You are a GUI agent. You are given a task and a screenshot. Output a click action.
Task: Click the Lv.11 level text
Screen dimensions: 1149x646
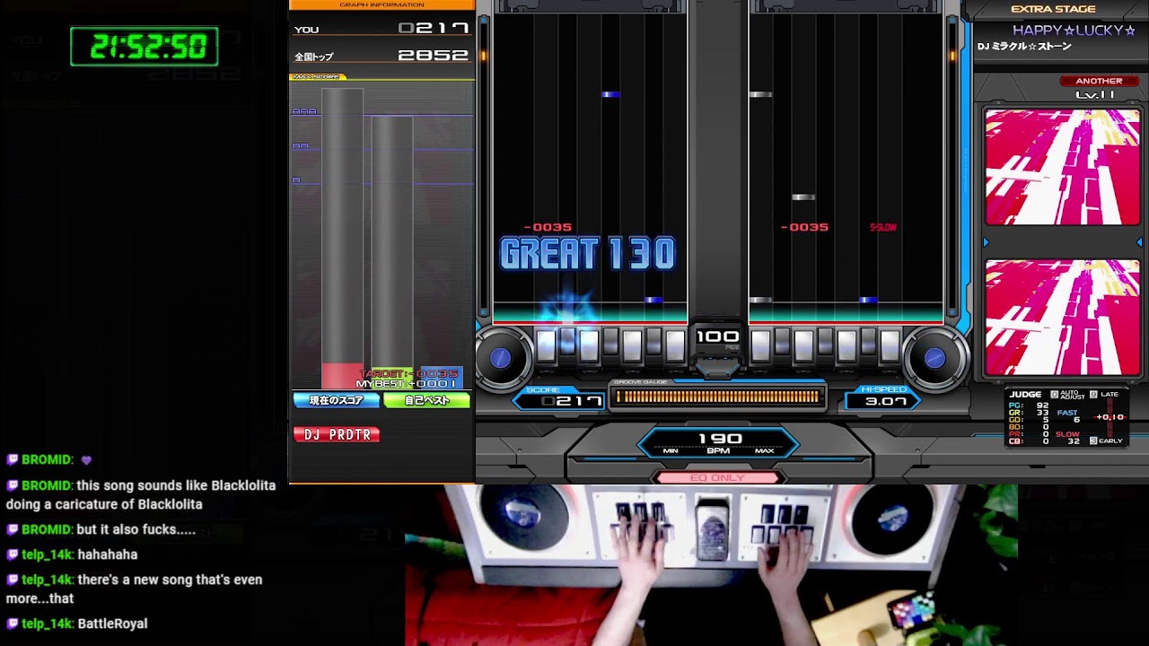1095,94
